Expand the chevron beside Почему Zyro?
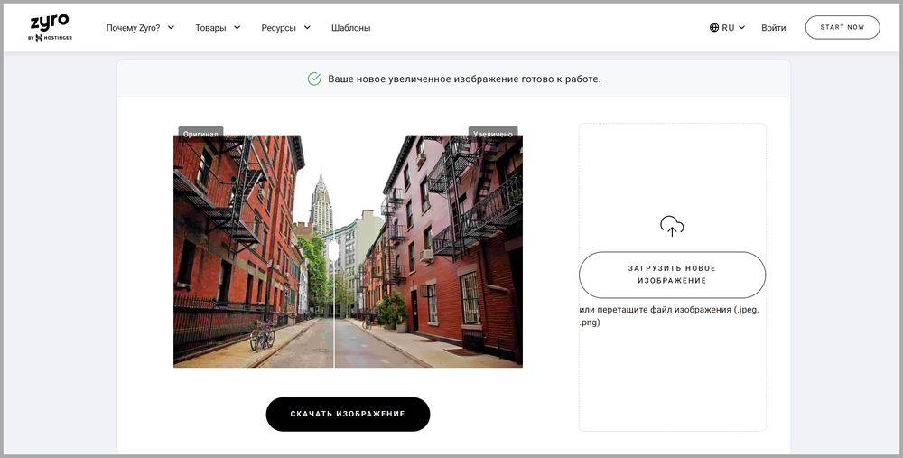 click(171, 28)
